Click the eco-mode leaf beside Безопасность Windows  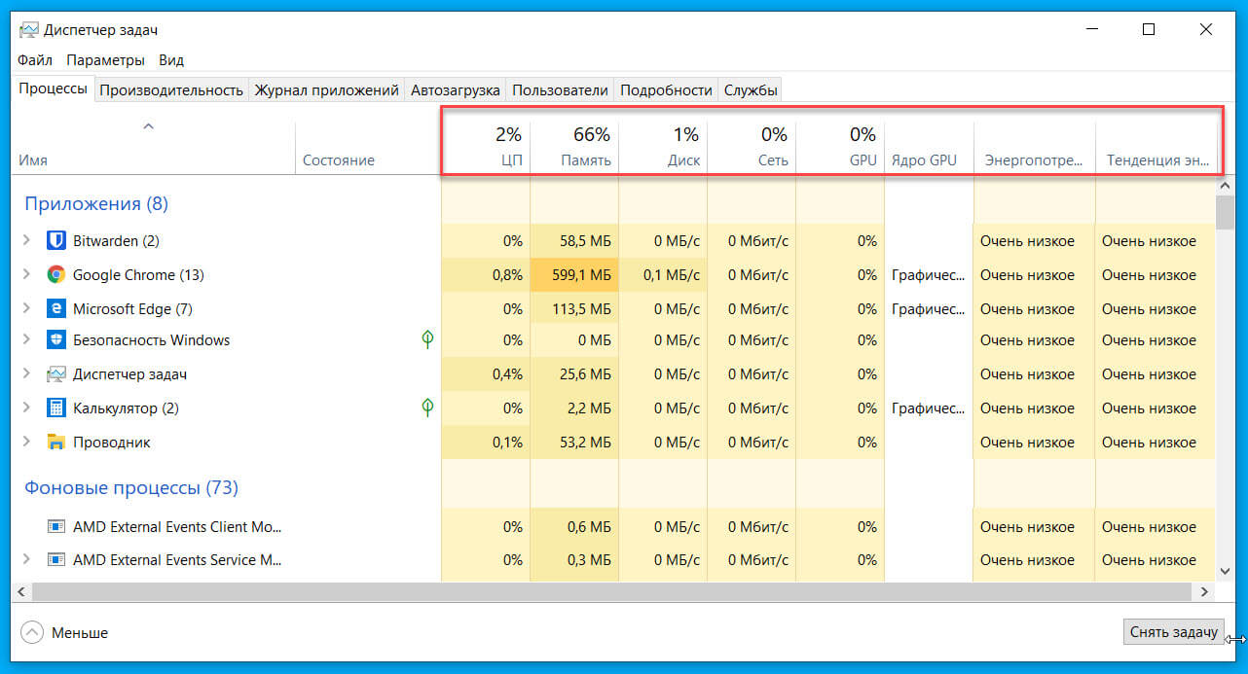click(x=426, y=339)
